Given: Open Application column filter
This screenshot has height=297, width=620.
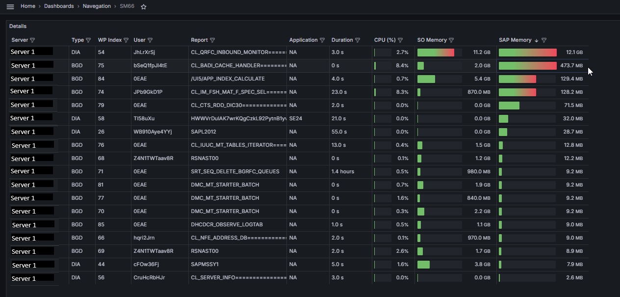Looking at the screenshot, I should 322,40.
